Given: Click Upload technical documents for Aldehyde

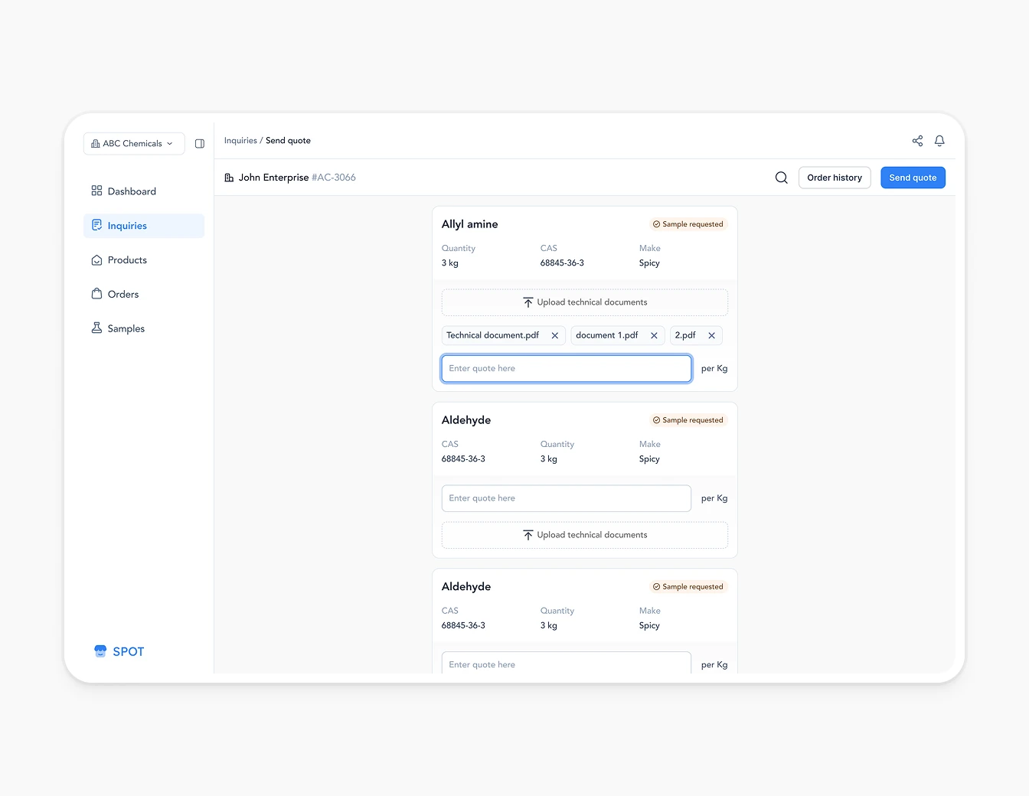Looking at the screenshot, I should [x=584, y=534].
